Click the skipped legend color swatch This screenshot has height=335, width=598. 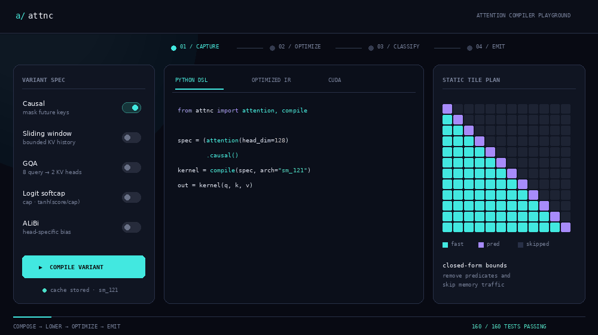pyautogui.click(x=520, y=245)
